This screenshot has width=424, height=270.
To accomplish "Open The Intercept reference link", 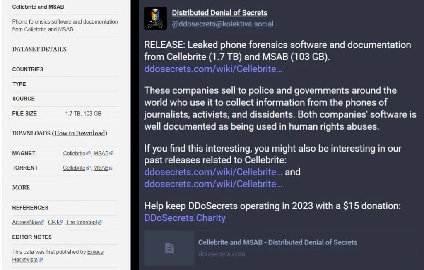I will (x=82, y=222).
